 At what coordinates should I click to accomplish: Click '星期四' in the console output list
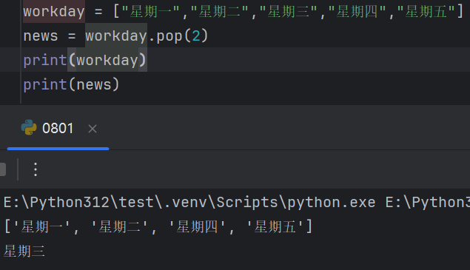(x=197, y=226)
